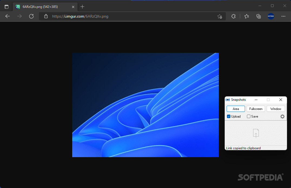Viewport: 291px width, 188px height.
Task: Capture a Window in Snapshots
Action: point(276,109)
